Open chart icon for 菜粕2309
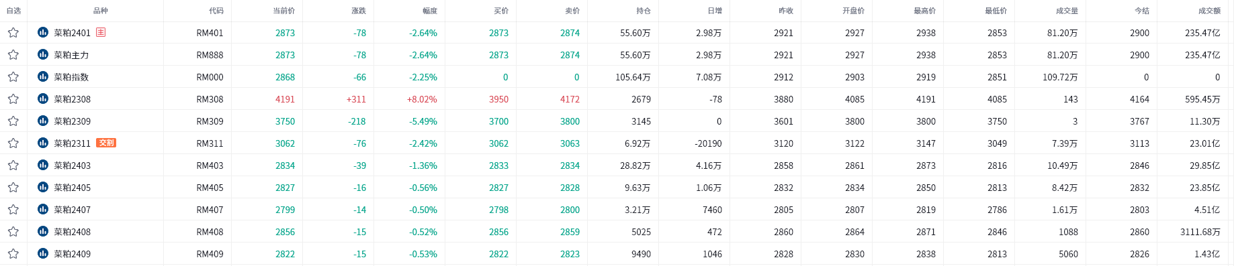1234x266 pixels. pos(43,121)
